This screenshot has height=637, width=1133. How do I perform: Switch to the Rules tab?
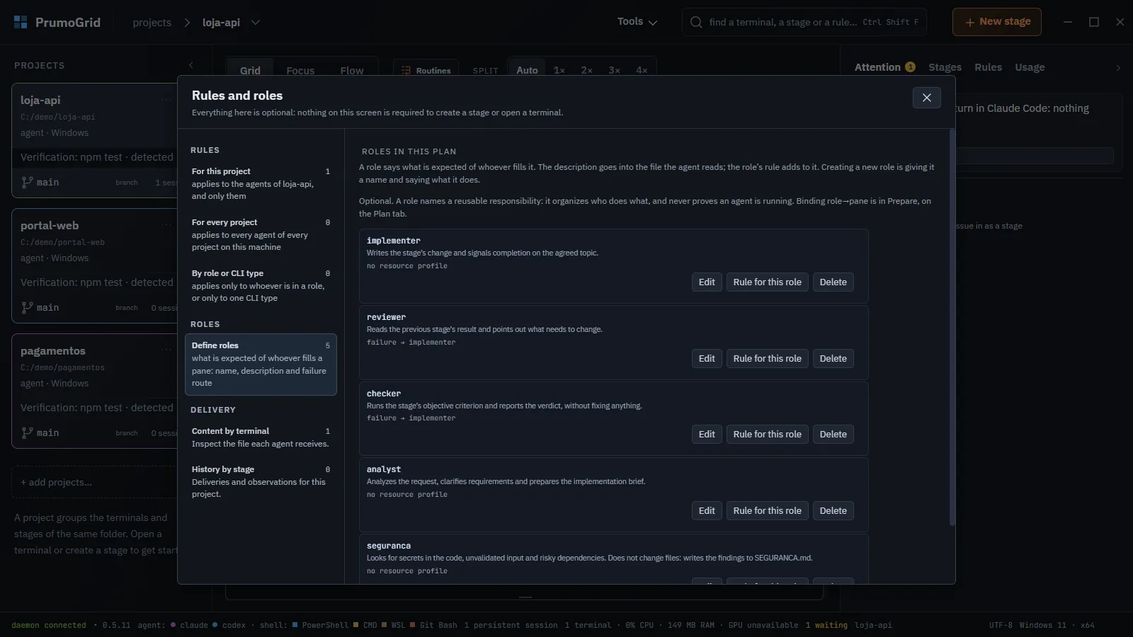pos(988,67)
